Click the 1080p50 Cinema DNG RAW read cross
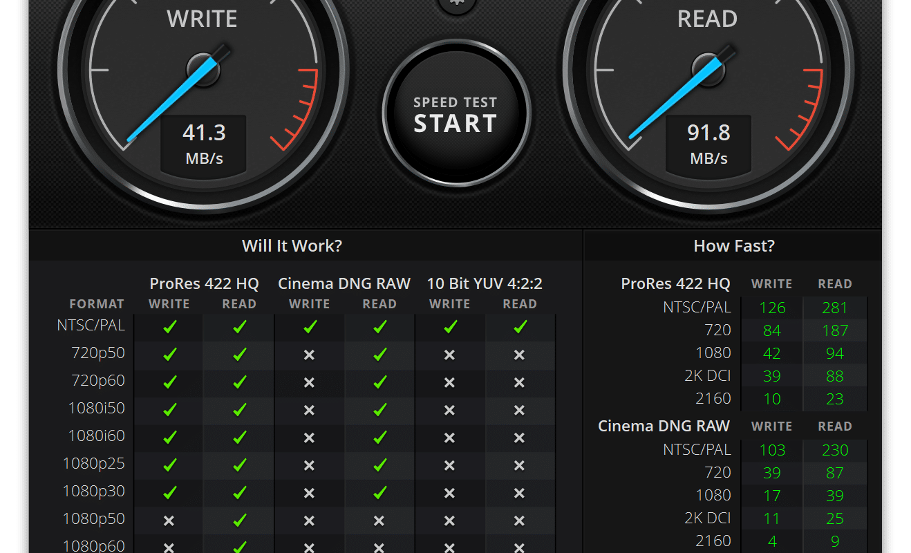Screen dimensions: 911x553 pyautogui.click(x=379, y=521)
